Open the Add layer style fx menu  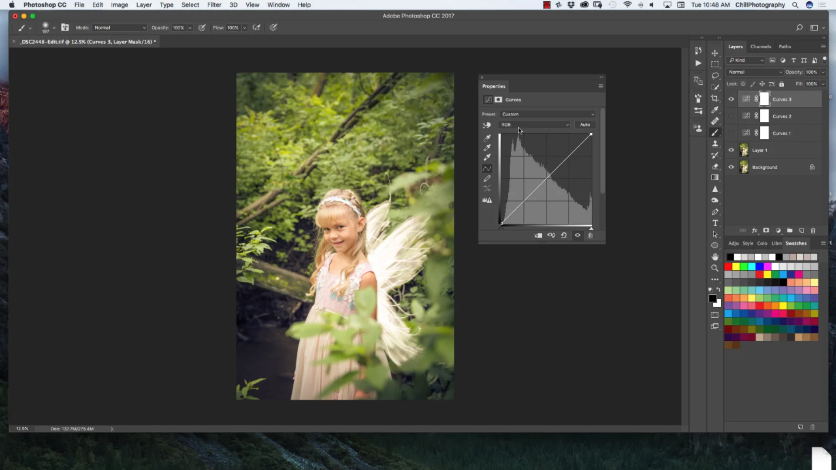coord(755,231)
